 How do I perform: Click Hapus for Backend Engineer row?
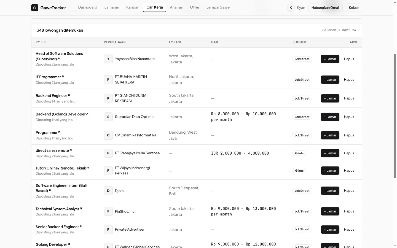pos(349,98)
